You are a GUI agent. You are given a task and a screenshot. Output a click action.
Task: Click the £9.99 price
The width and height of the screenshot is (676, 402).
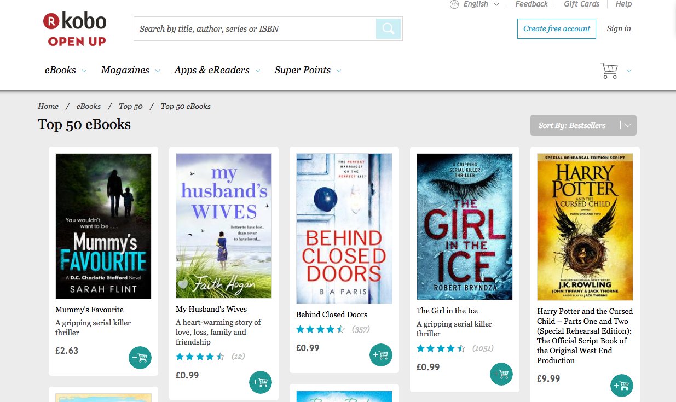coord(548,378)
